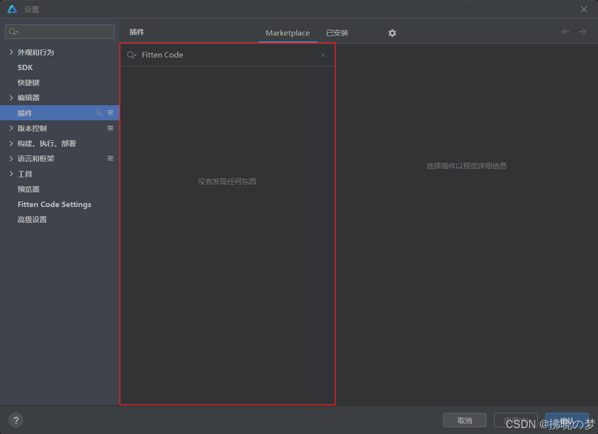Select the 版本控制 tree label
598x434 pixels.
click(32, 128)
